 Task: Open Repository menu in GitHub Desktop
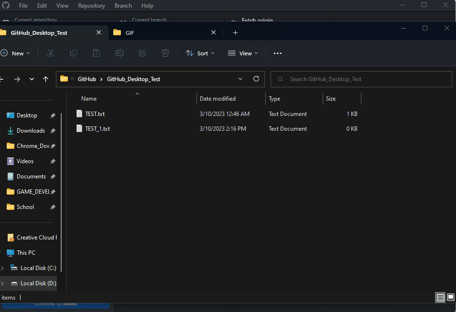point(91,6)
